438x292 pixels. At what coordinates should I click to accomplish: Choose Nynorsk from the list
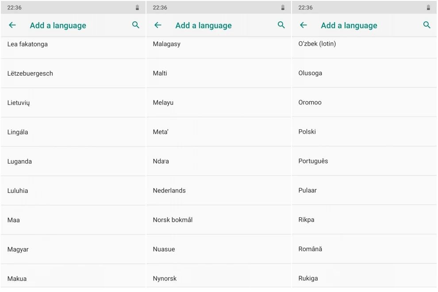(219, 276)
